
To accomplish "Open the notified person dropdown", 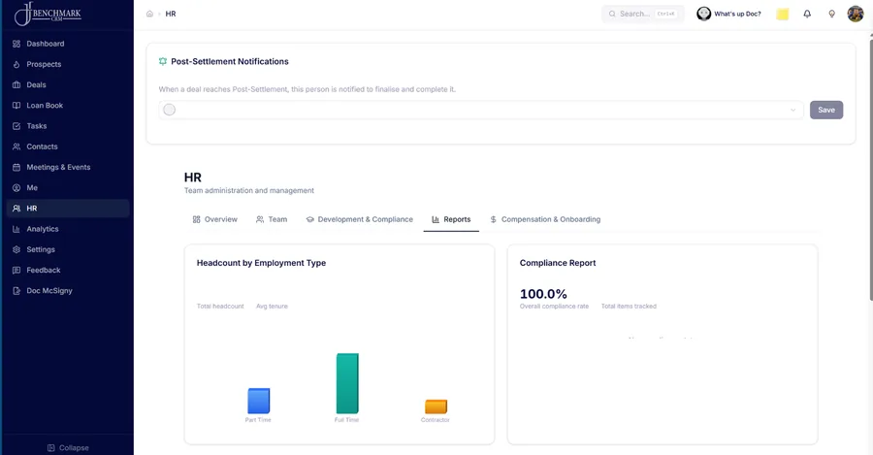I will tap(481, 110).
